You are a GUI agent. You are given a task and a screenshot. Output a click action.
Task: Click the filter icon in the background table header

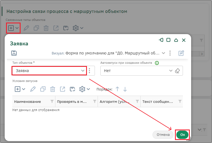(201, 40)
